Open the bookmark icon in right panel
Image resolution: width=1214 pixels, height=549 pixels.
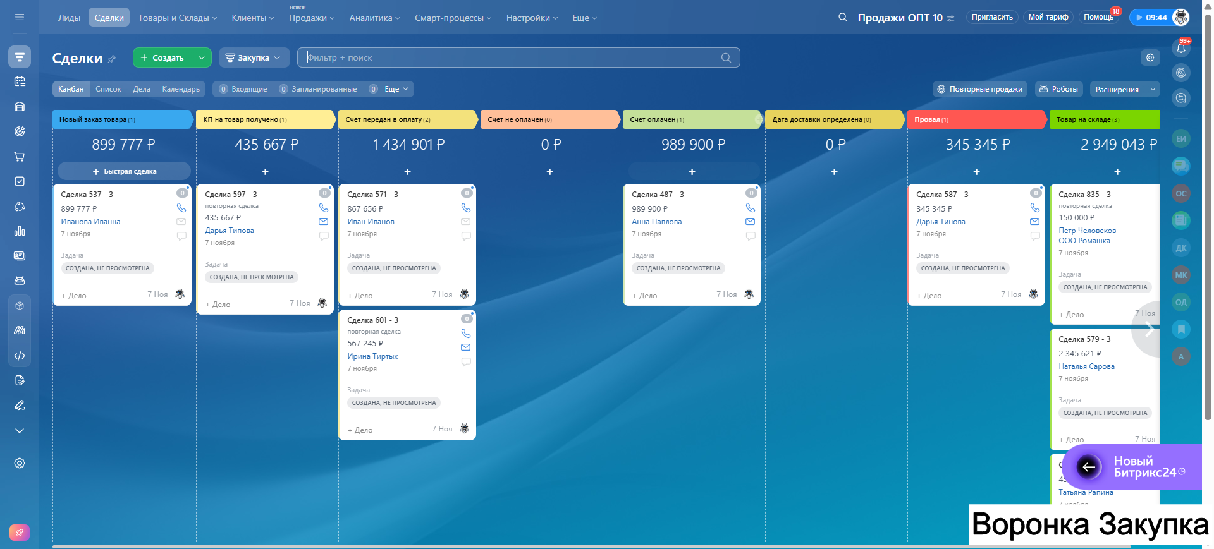point(1181,329)
